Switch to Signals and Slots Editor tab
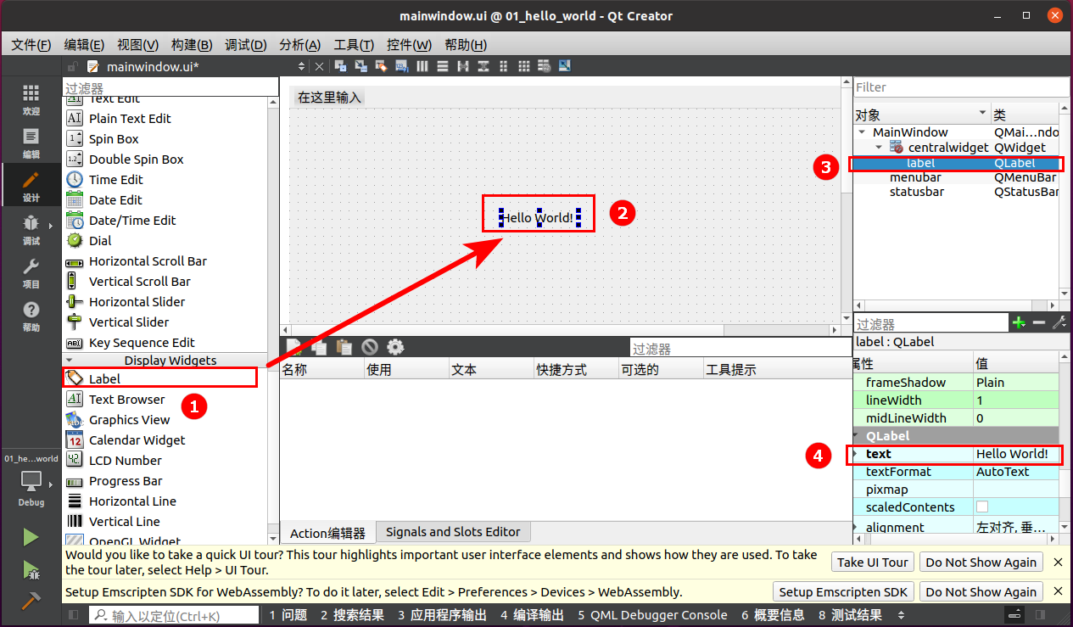This screenshot has width=1073, height=627. [453, 532]
